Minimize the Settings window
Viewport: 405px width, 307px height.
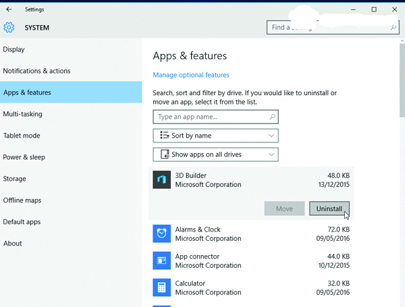pyautogui.click(x=353, y=9)
